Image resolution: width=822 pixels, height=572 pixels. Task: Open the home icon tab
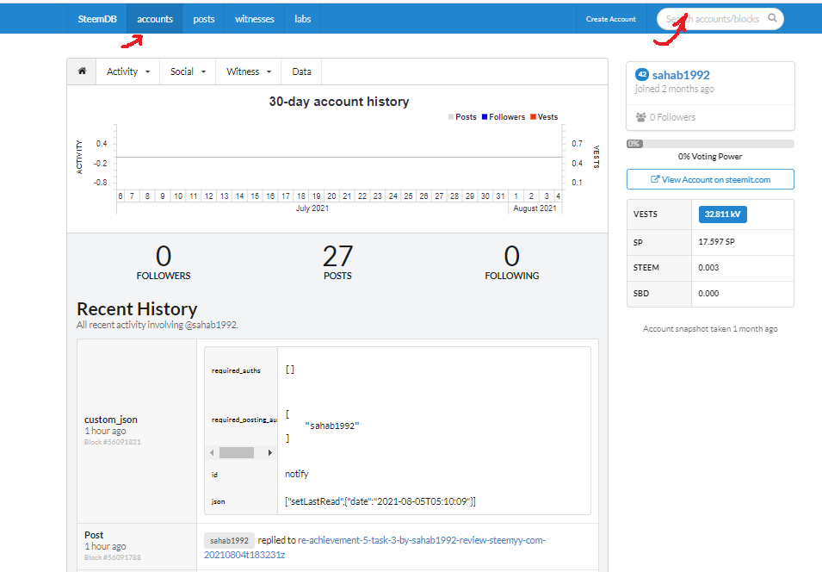click(82, 71)
